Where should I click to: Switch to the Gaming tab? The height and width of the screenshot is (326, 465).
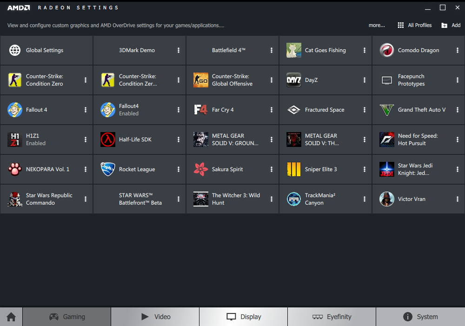[x=66, y=317]
